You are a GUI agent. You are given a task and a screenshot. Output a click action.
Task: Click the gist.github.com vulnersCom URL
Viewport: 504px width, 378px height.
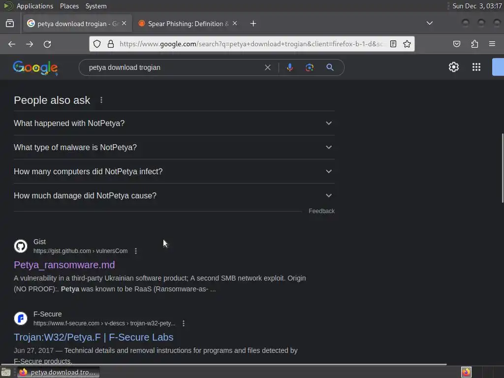pyautogui.click(x=80, y=251)
